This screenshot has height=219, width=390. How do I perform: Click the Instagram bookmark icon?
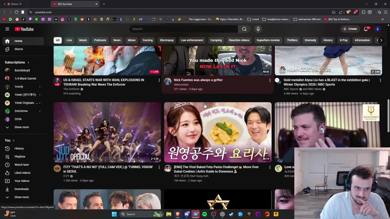click(62, 19)
